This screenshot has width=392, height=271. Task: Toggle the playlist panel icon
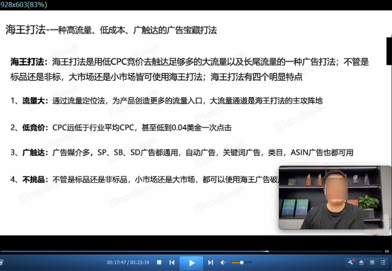click(x=383, y=262)
